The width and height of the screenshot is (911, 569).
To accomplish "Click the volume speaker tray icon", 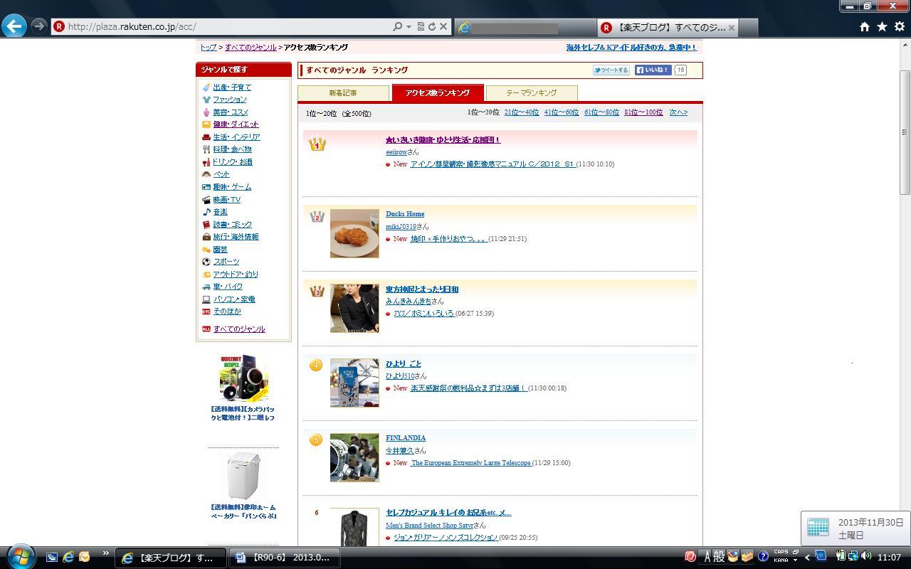I will pyautogui.click(x=865, y=556).
